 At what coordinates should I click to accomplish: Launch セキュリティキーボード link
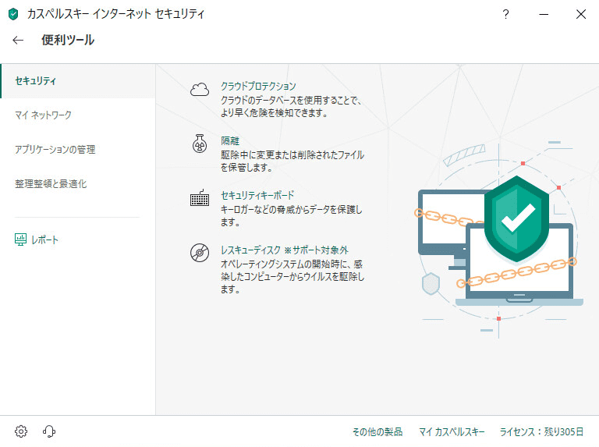pyautogui.click(x=257, y=195)
